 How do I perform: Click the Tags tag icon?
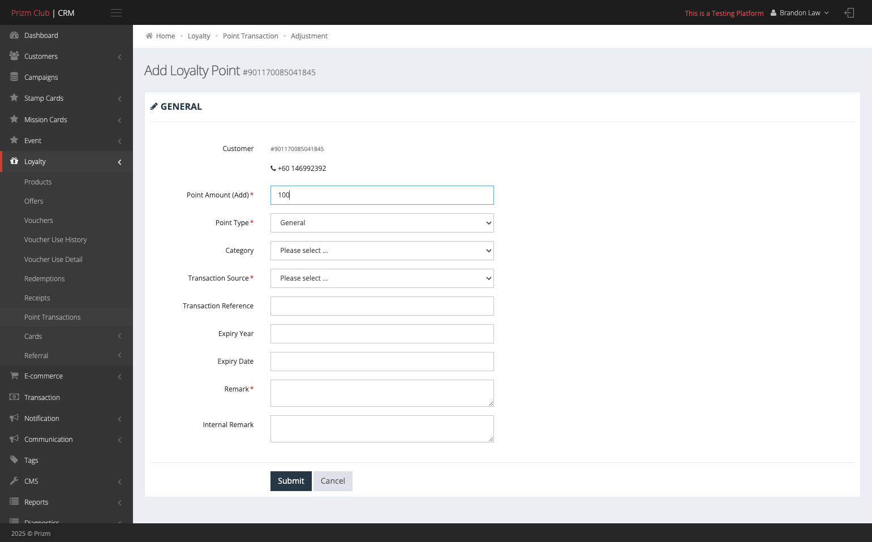tap(14, 460)
